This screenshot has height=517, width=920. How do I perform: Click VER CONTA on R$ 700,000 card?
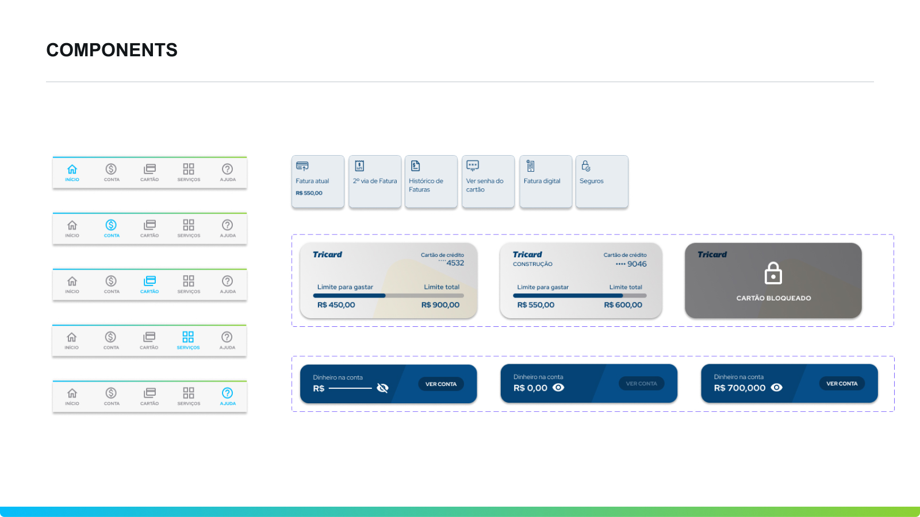click(x=842, y=383)
